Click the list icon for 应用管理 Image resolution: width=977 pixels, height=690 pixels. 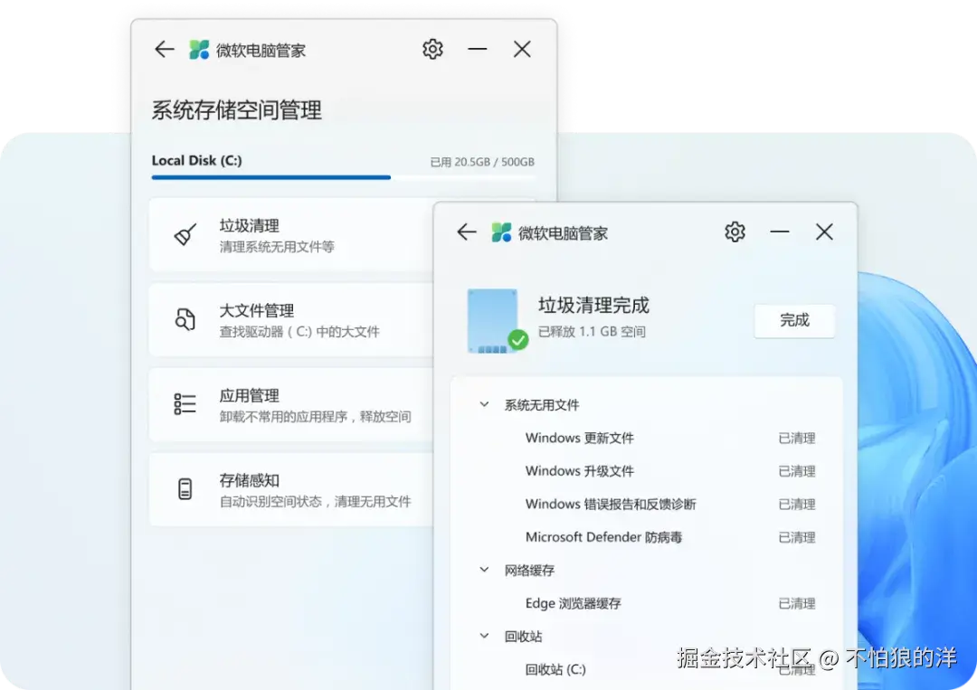(x=185, y=404)
